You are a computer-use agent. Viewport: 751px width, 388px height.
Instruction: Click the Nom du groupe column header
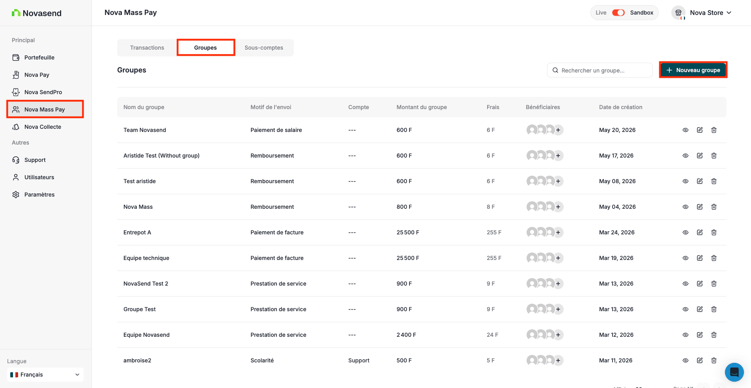click(x=144, y=107)
